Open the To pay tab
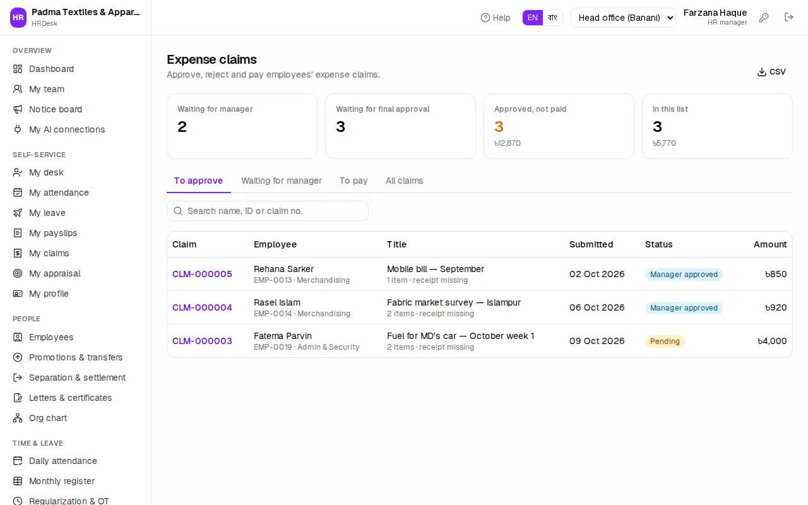Screen dimensions: 808x505 353,181
